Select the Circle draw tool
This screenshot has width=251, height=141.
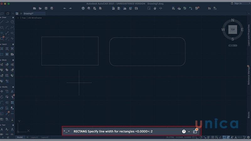click(12, 22)
